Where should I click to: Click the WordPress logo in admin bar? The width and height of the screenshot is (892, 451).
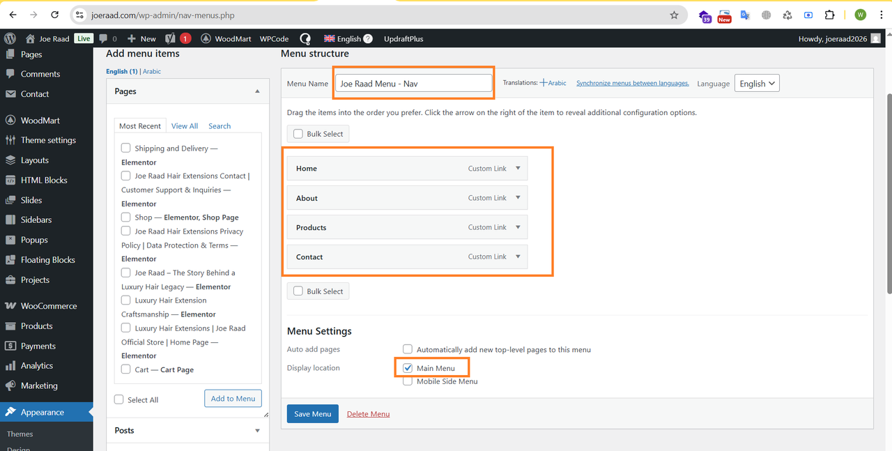pyautogui.click(x=10, y=39)
